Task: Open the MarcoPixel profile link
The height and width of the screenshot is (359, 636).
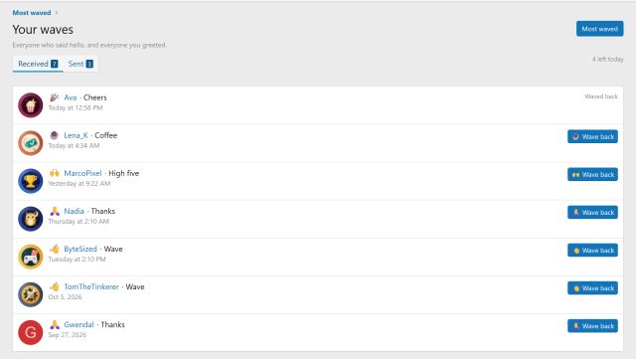Action: 82,173
